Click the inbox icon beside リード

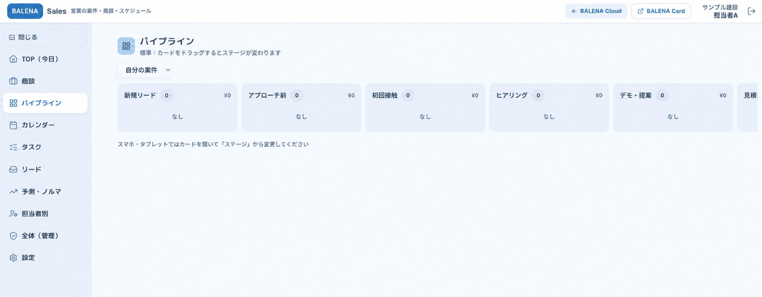coord(13,169)
